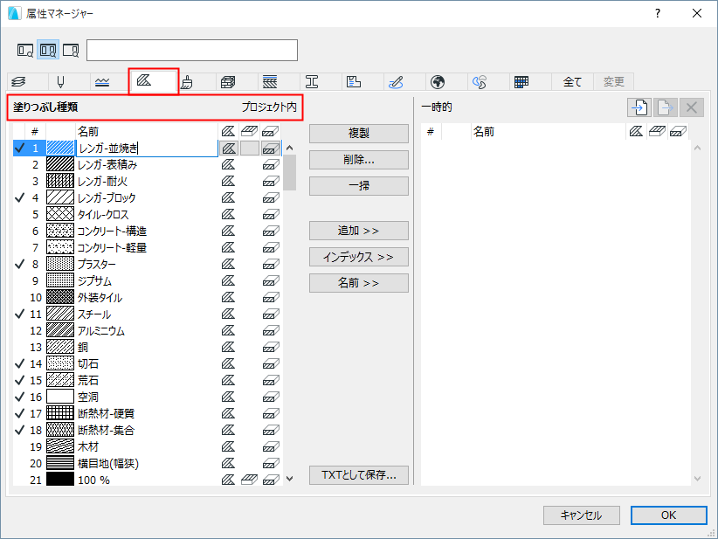
Task: Click the キャンセル button
Action: click(581, 515)
